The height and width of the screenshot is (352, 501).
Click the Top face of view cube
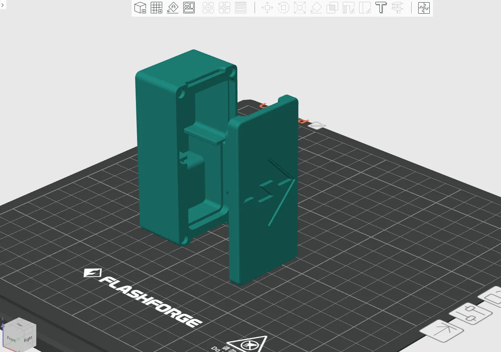click(19, 324)
